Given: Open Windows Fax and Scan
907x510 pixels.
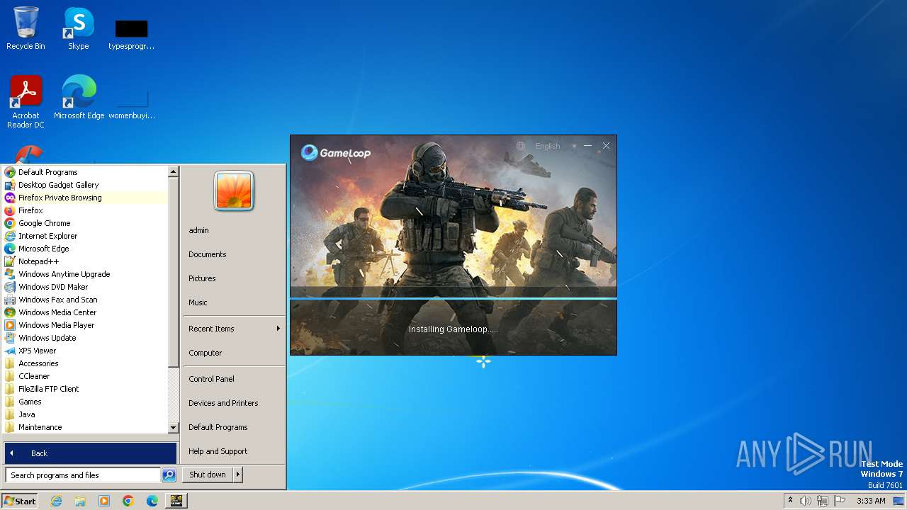Looking at the screenshot, I should click(x=84, y=300).
